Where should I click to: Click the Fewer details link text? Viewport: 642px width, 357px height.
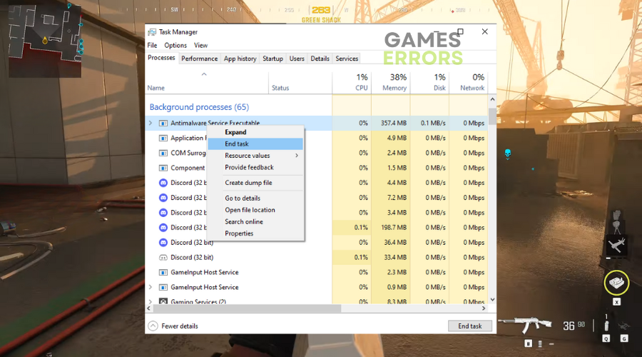pyautogui.click(x=180, y=326)
